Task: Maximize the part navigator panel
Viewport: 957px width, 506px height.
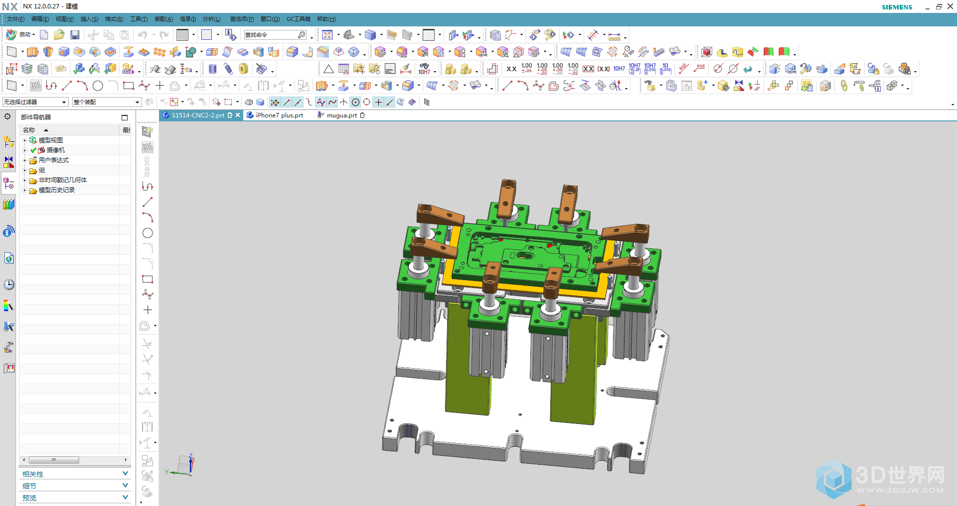Action: tap(125, 117)
